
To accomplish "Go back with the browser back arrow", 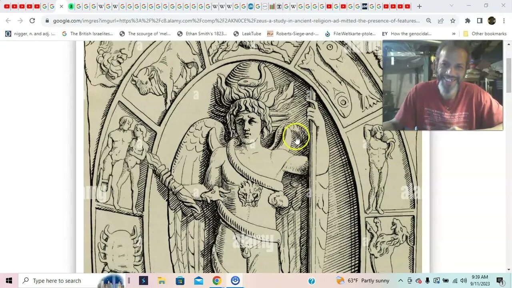I will point(8,21).
